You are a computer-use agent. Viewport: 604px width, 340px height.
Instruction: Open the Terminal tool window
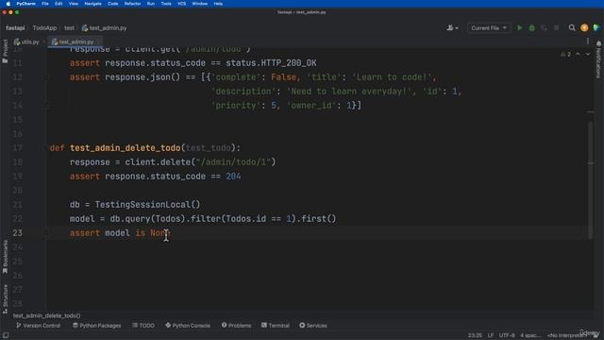click(x=276, y=325)
